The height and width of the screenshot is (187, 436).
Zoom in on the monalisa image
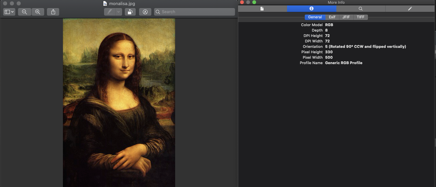38,12
